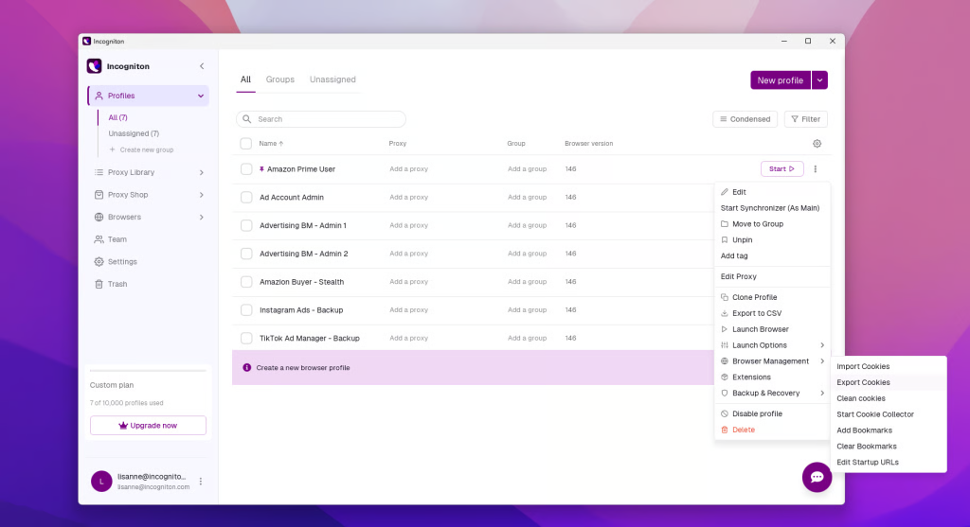This screenshot has height=527, width=970.
Task: Click the Team people icon in the sidebar
Action: pyautogui.click(x=99, y=239)
